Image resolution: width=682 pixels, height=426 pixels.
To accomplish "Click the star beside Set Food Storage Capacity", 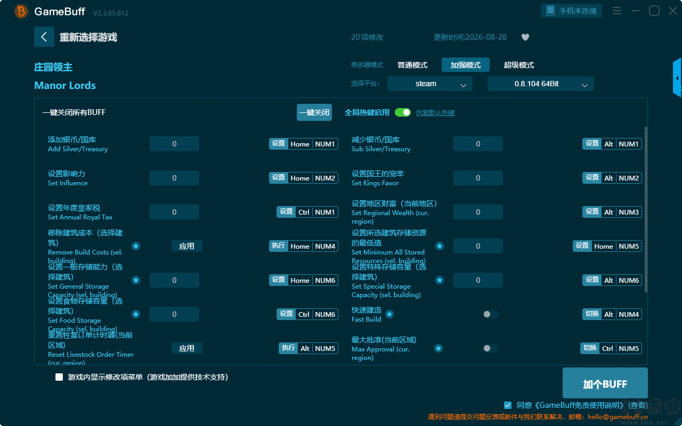I will (136, 314).
